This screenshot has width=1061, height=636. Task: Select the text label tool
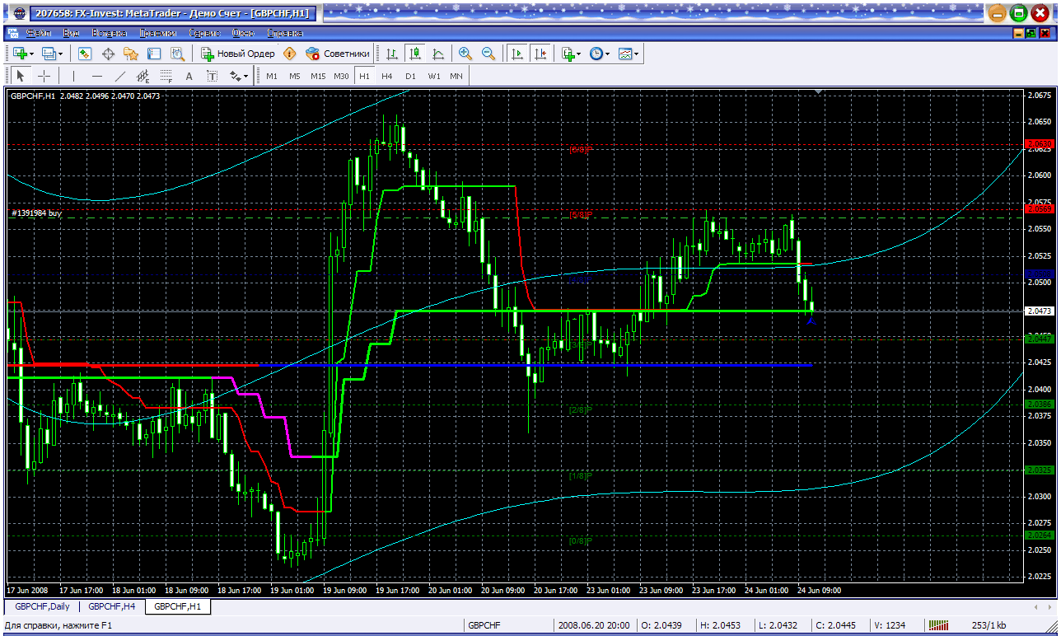tap(212, 76)
